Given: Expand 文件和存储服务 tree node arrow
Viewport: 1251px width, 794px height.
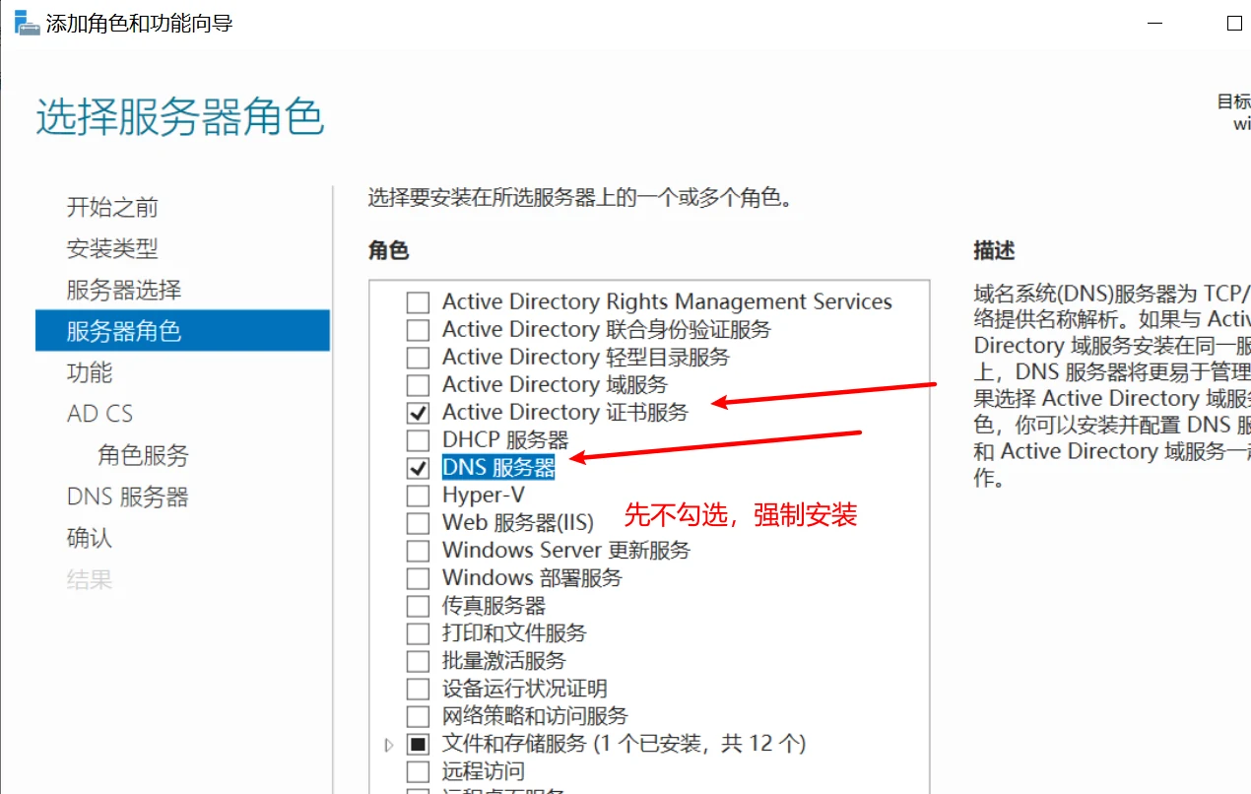Looking at the screenshot, I should point(389,745).
